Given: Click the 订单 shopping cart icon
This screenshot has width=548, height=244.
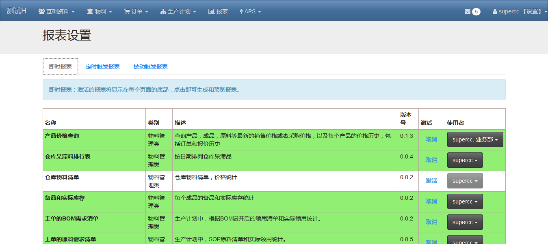Looking at the screenshot, I should [127, 12].
